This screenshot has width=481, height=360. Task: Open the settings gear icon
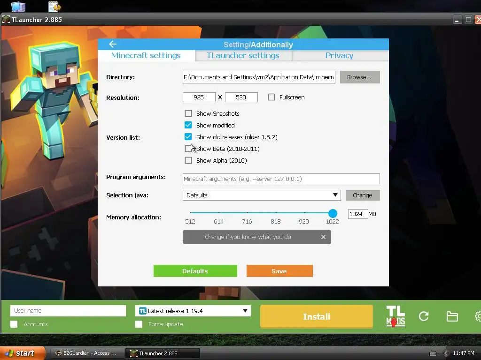(x=478, y=316)
